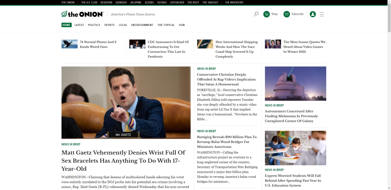Open the user account icon
Viewport: 391px width, 190px height.
(x=313, y=14)
